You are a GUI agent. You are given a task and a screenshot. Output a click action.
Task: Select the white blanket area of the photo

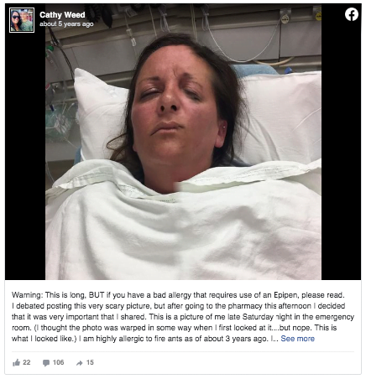coord(183,229)
